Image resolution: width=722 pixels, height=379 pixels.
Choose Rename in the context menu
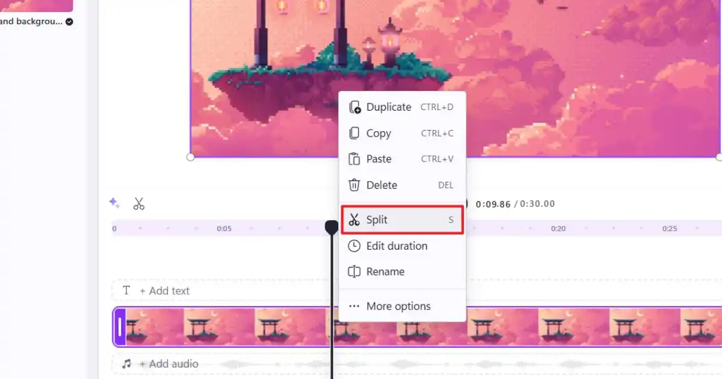(x=402, y=272)
